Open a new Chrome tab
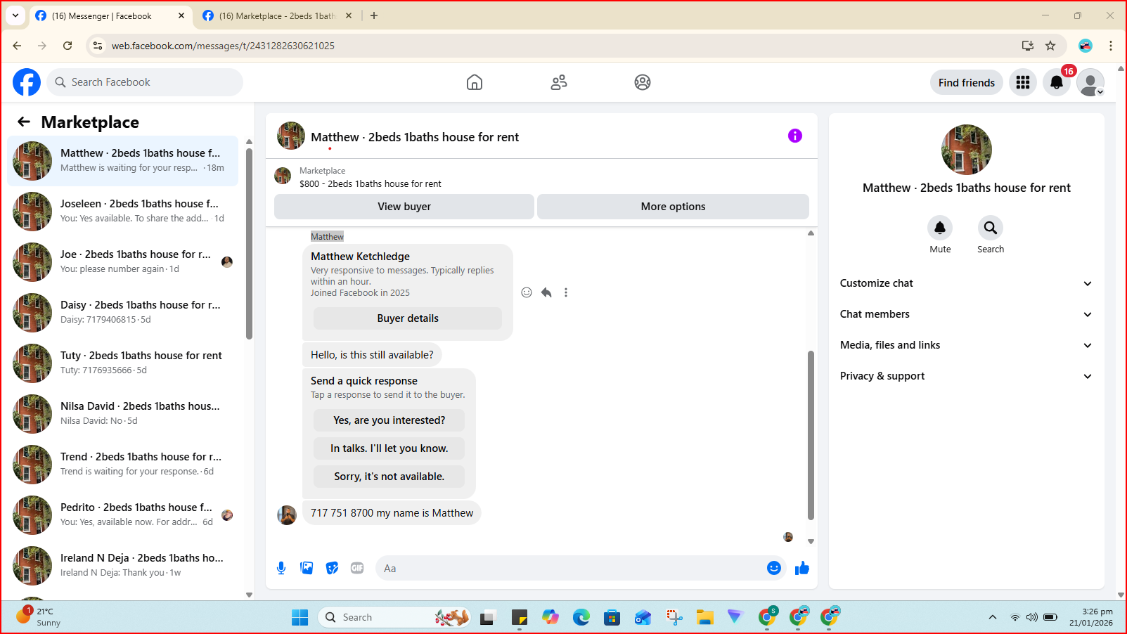Image resolution: width=1127 pixels, height=634 pixels. pyautogui.click(x=374, y=15)
